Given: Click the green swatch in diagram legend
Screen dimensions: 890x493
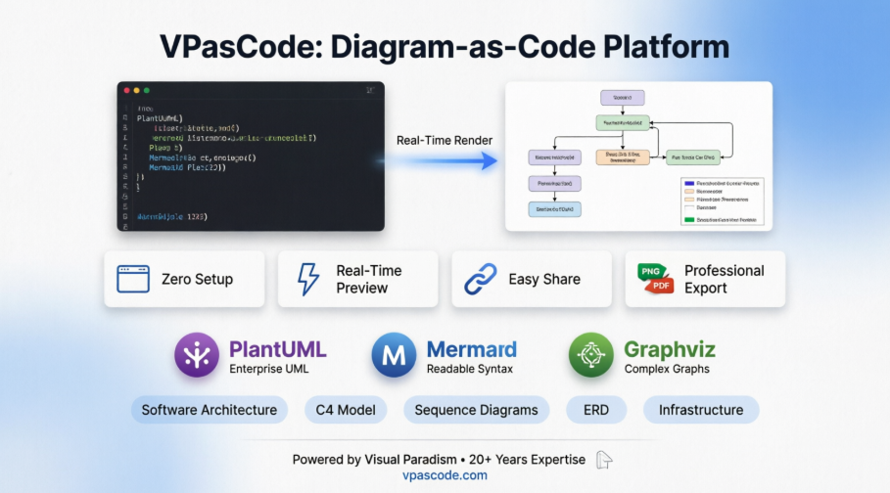Looking at the screenshot, I should (689, 219).
